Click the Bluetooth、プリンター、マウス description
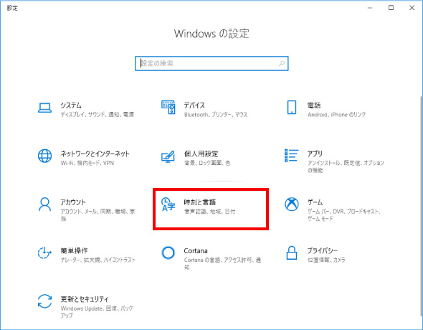Screen dimensions: 423x330 (x=216, y=115)
